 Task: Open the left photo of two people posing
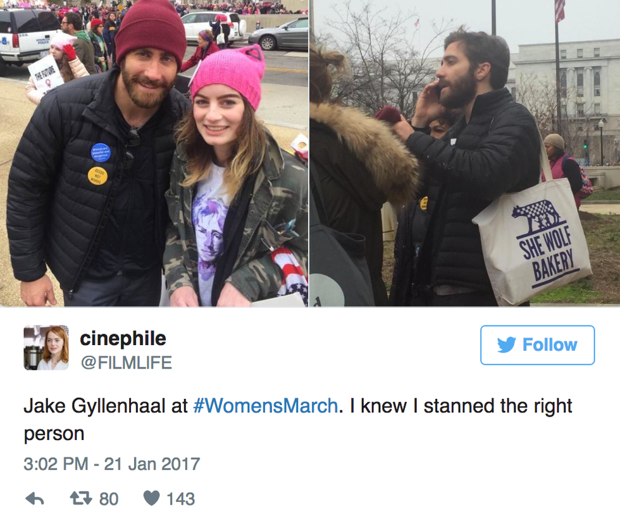click(x=154, y=153)
